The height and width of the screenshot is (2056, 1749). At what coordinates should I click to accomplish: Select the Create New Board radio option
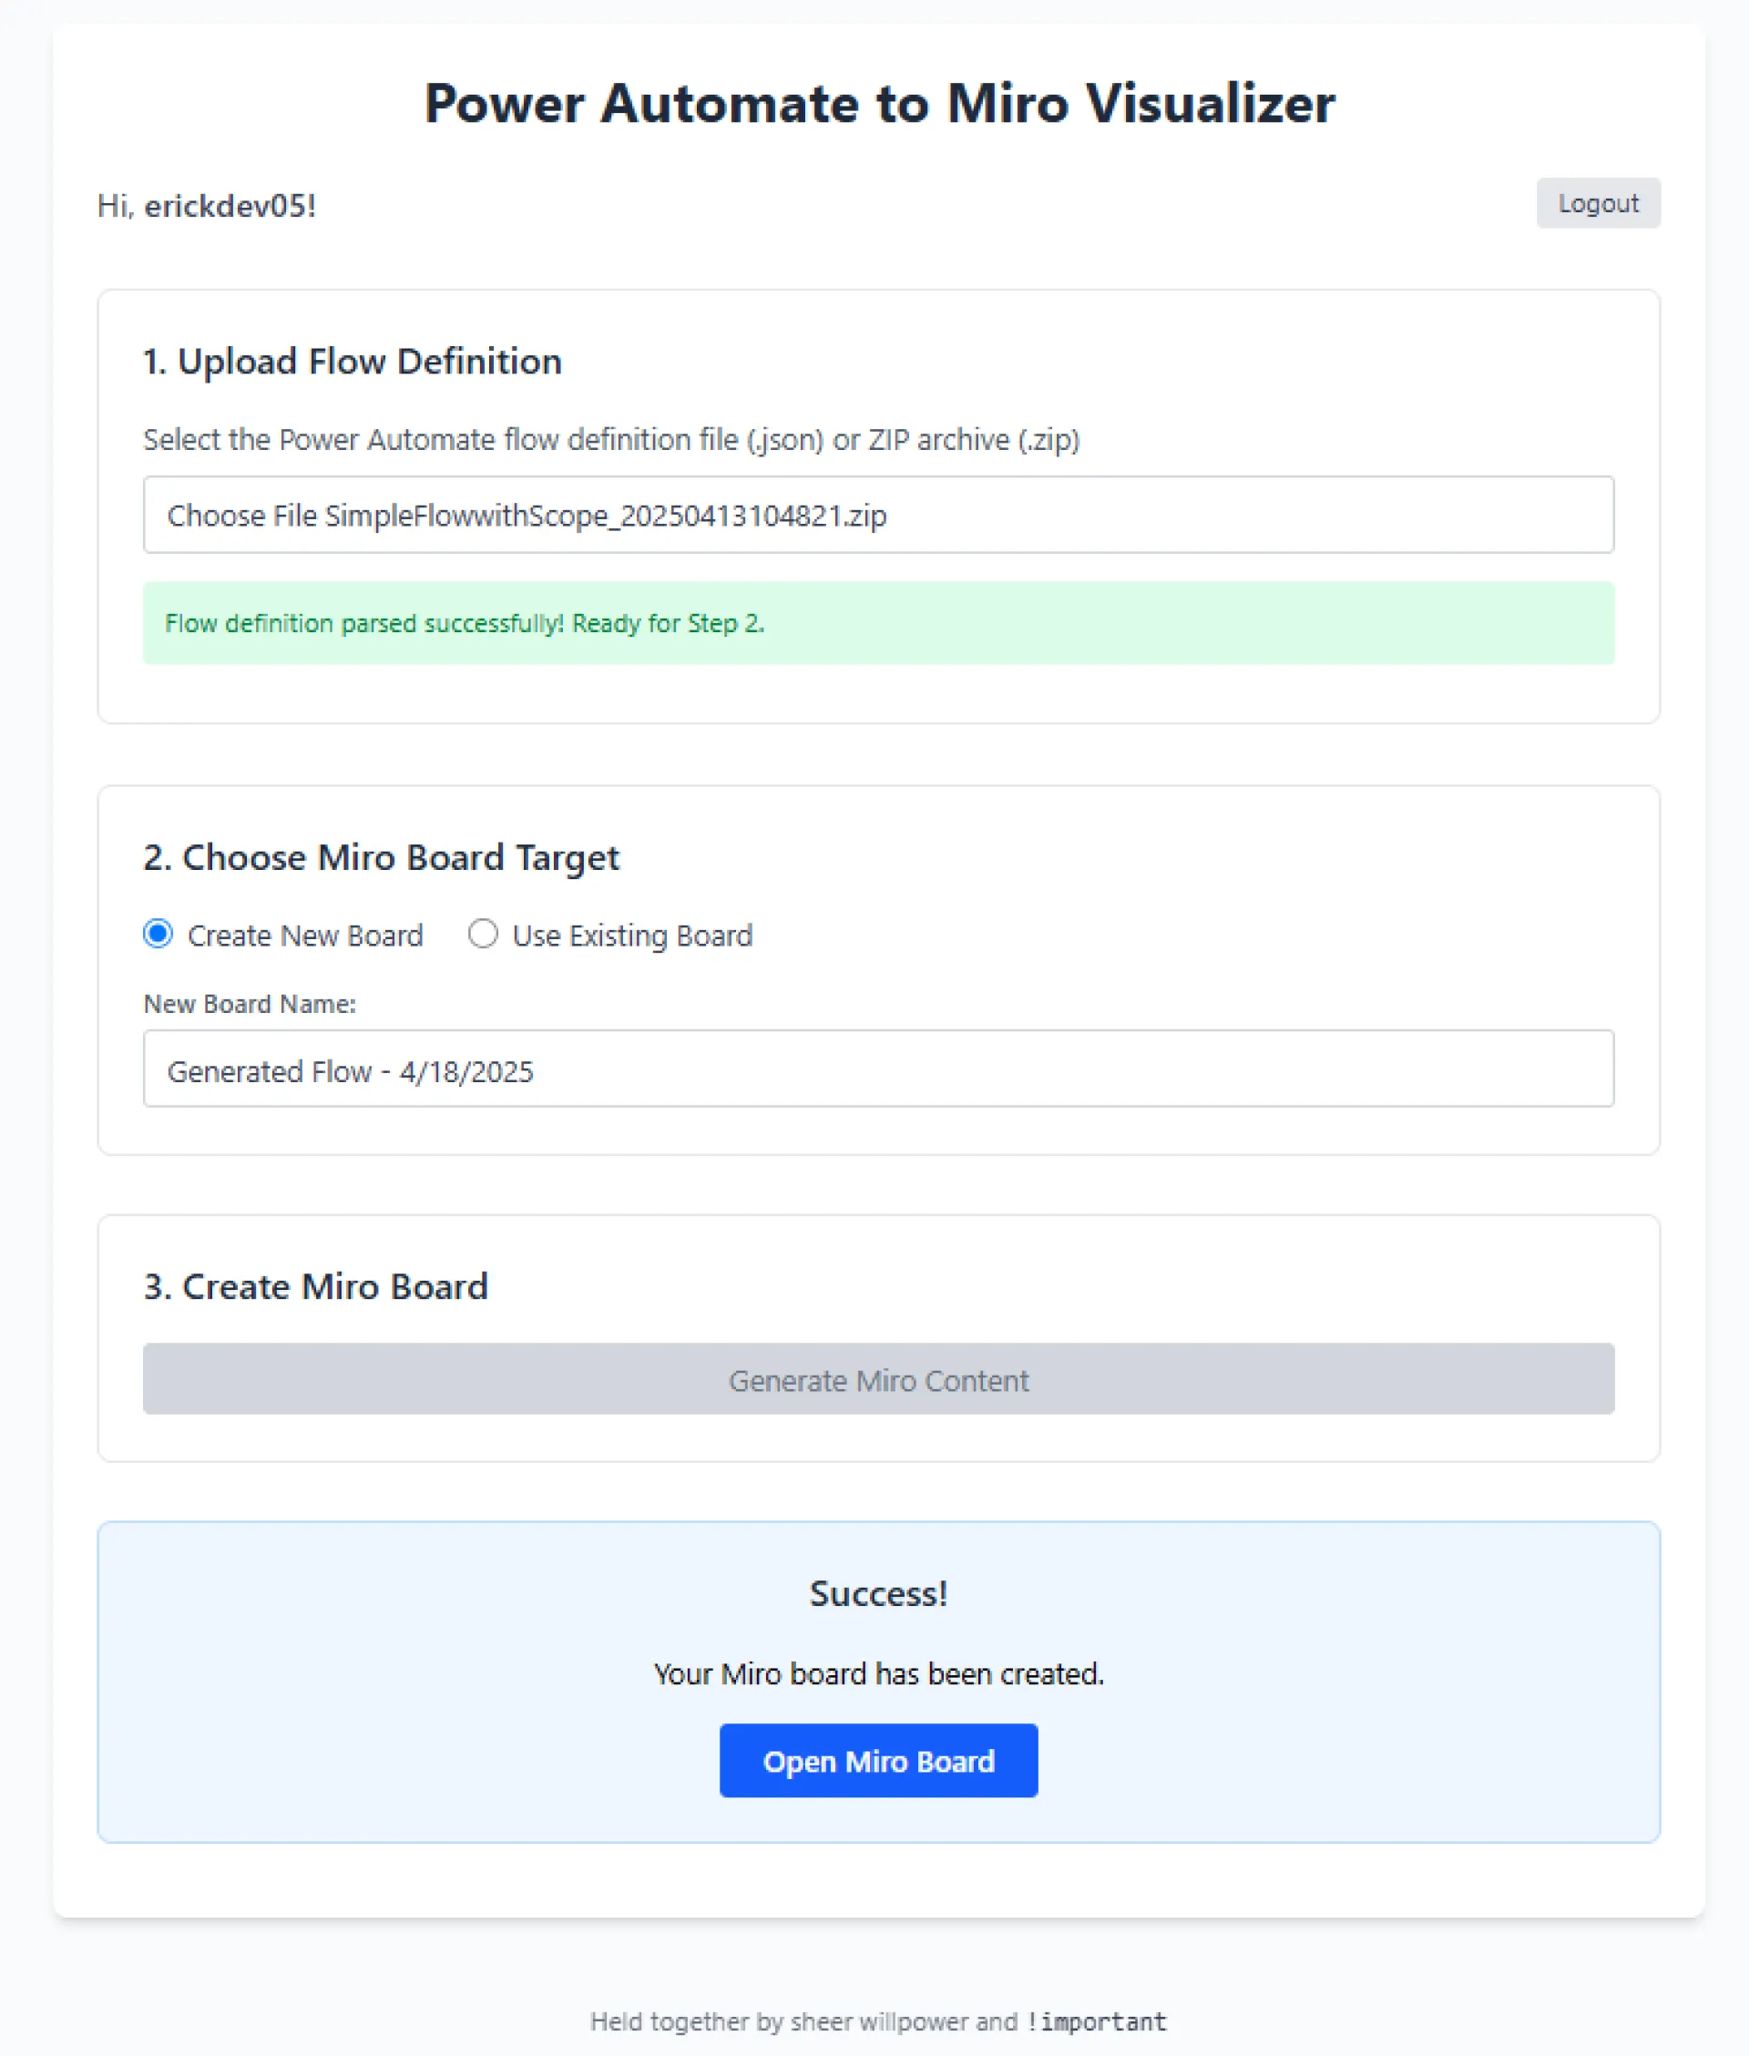tap(158, 934)
